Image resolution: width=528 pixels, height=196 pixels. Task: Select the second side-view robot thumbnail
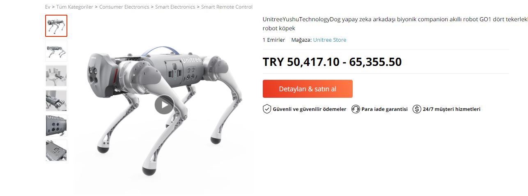(56, 51)
